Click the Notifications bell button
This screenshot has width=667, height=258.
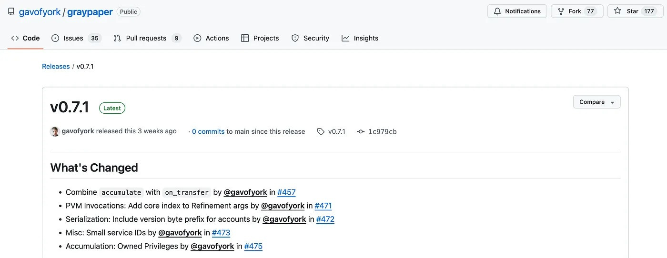point(517,11)
